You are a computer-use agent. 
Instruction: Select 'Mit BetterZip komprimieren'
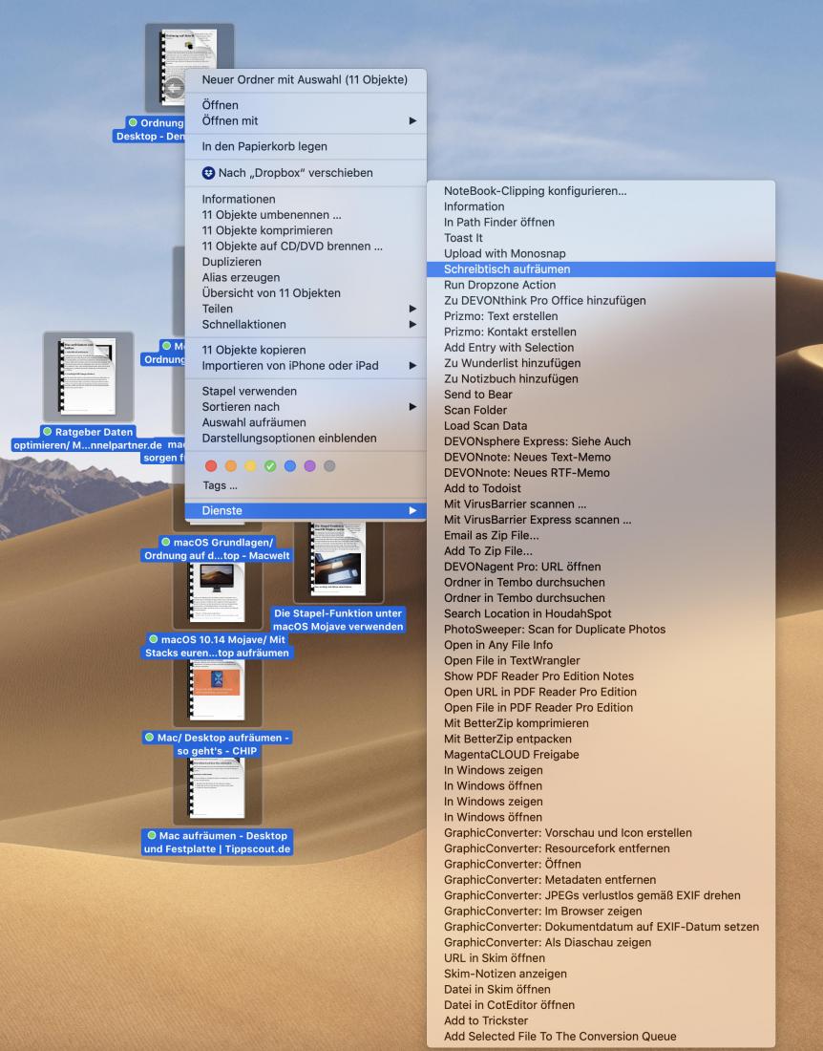pyautogui.click(x=601, y=723)
